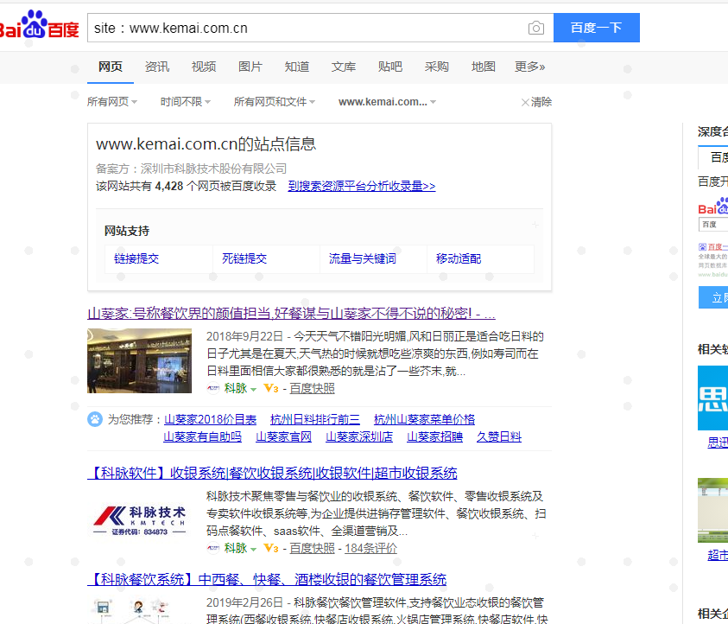The height and width of the screenshot is (624, 728).
Task: Click the restaurant storefront thumbnail
Action: click(139, 360)
